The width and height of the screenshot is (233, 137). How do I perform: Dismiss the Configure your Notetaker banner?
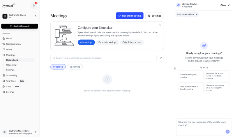160,25
